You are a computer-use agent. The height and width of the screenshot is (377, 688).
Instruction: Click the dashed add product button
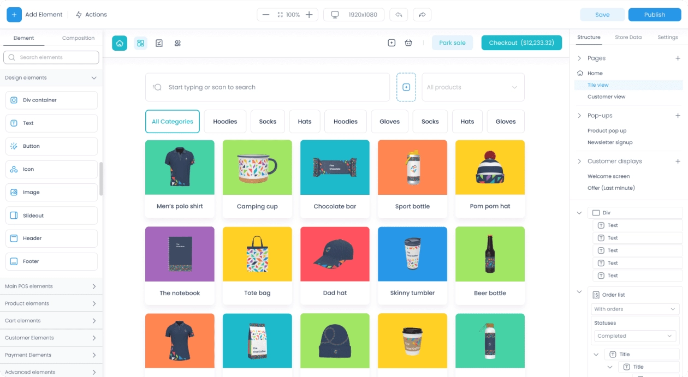point(406,87)
